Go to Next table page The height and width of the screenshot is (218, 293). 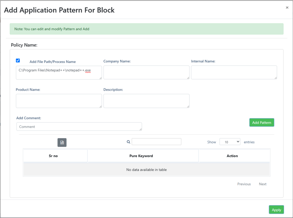pos(262,184)
